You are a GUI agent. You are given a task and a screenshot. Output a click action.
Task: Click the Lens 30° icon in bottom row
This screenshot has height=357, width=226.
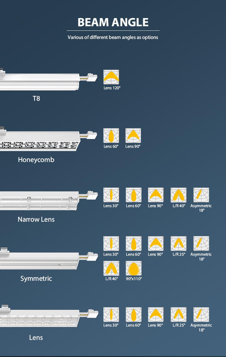(111, 315)
